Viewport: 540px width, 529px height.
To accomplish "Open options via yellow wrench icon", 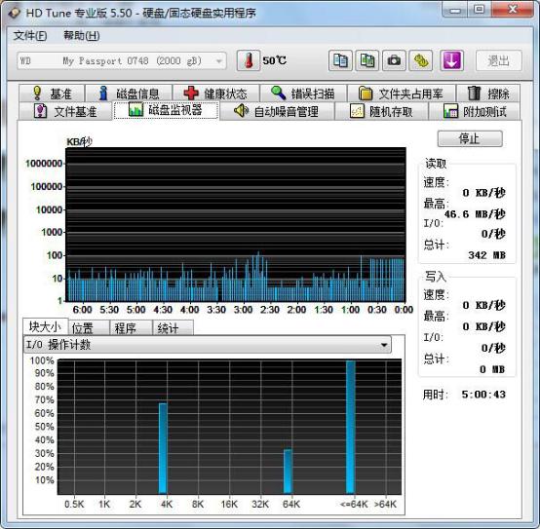I will pos(421,61).
